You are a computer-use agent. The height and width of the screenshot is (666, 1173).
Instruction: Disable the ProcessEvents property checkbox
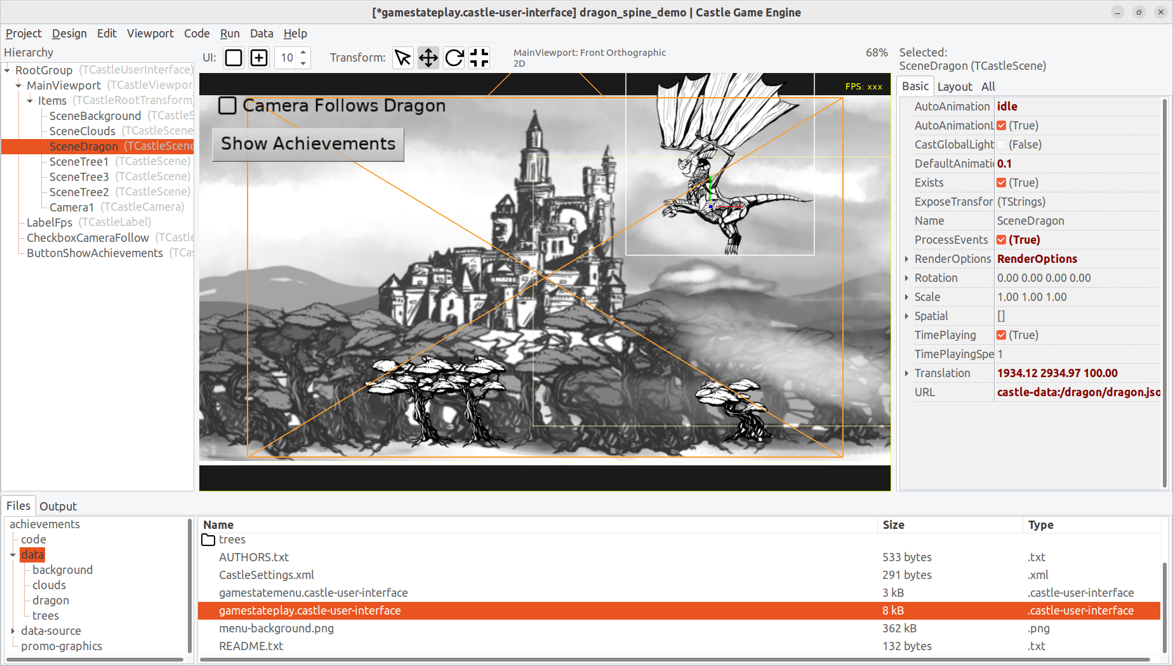pyautogui.click(x=1001, y=240)
